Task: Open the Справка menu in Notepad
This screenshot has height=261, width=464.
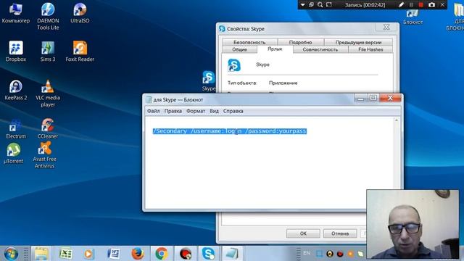Action: tap(233, 111)
